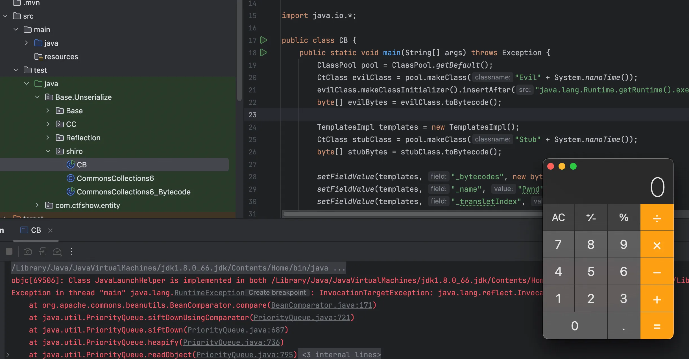Screen dimensions: 689x359
Task: Expand the CC package folder
Action: pos(48,124)
